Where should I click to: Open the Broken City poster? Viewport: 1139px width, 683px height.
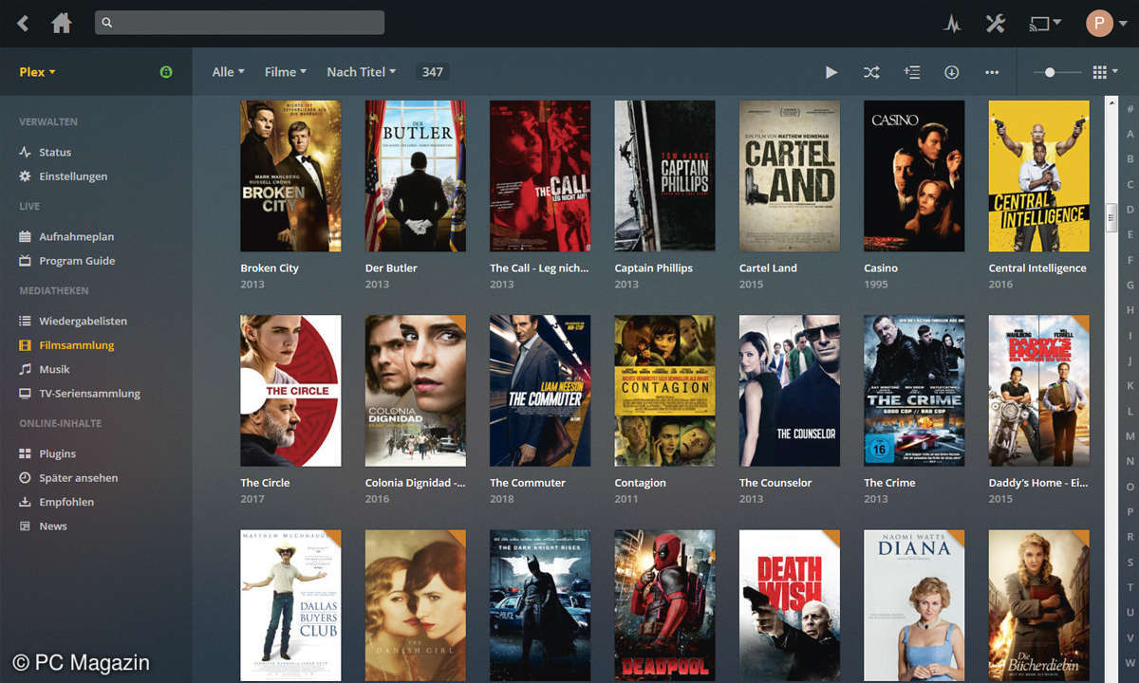pos(290,175)
